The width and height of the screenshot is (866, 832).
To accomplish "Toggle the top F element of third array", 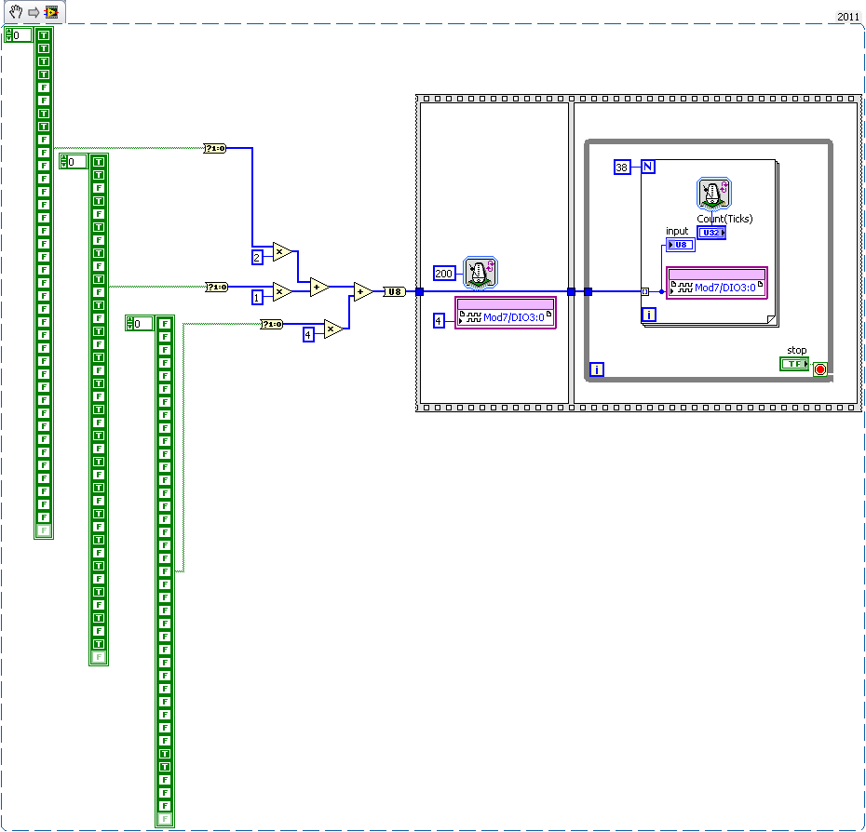I will [x=165, y=324].
